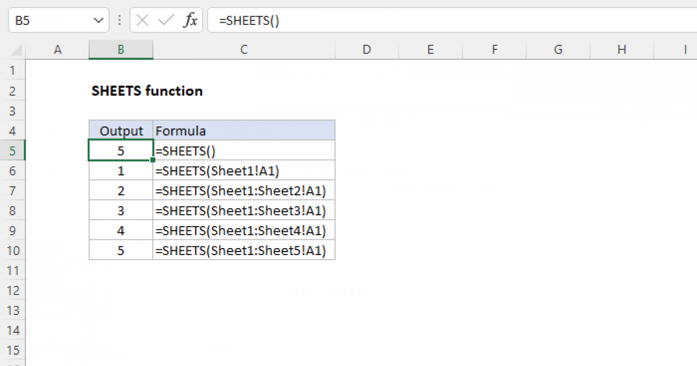Image resolution: width=697 pixels, height=366 pixels.
Task: Click inside the formula bar showing =SHEETS()
Action: (x=261, y=20)
